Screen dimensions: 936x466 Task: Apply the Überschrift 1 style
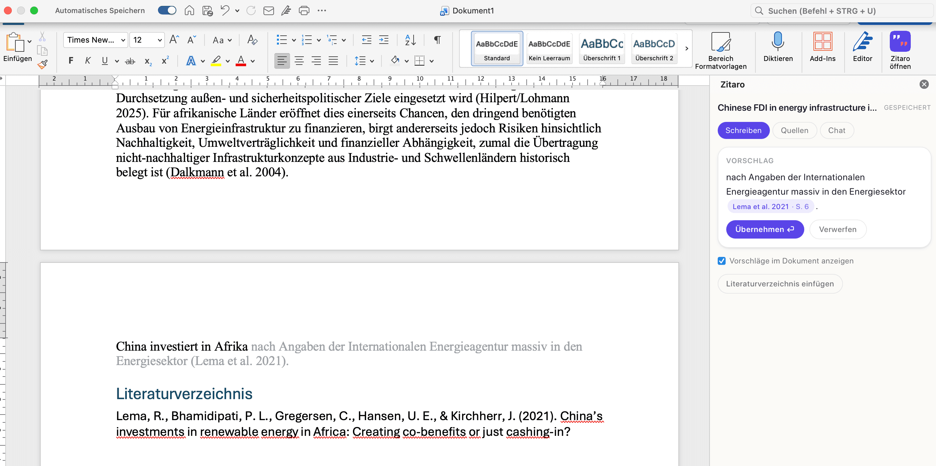tap(602, 49)
